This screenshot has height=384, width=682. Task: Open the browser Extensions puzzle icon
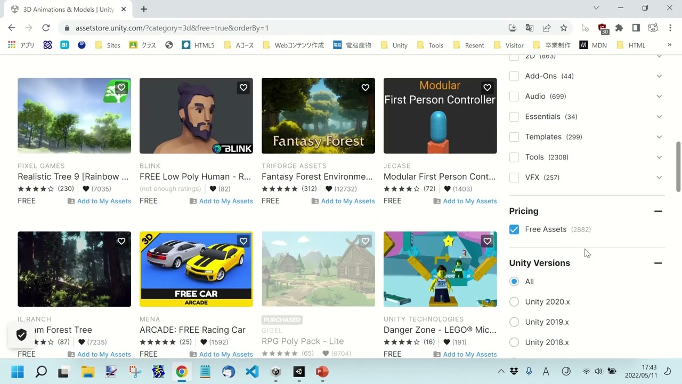coord(619,28)
